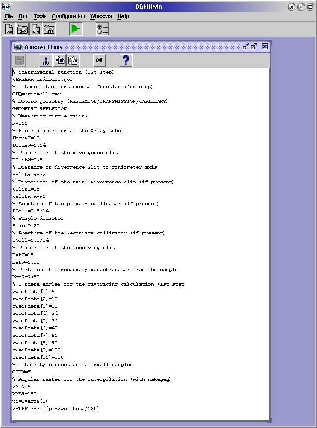Copy text using the copy pages icon

[x=59, y=60]
